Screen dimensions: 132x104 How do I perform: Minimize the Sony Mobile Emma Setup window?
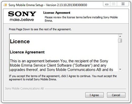[107, 4]
